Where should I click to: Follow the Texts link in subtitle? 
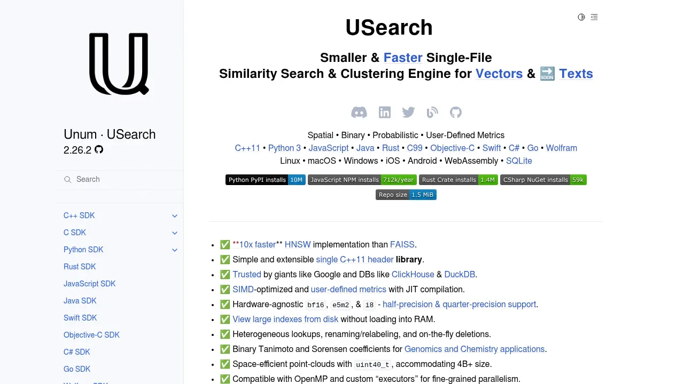[x=576, y=74]
